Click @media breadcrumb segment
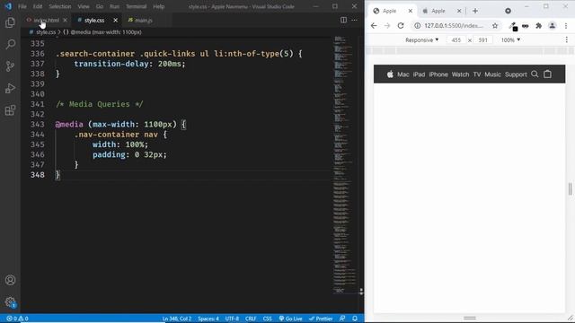This screenshot has height=323, width=575. 102,32
